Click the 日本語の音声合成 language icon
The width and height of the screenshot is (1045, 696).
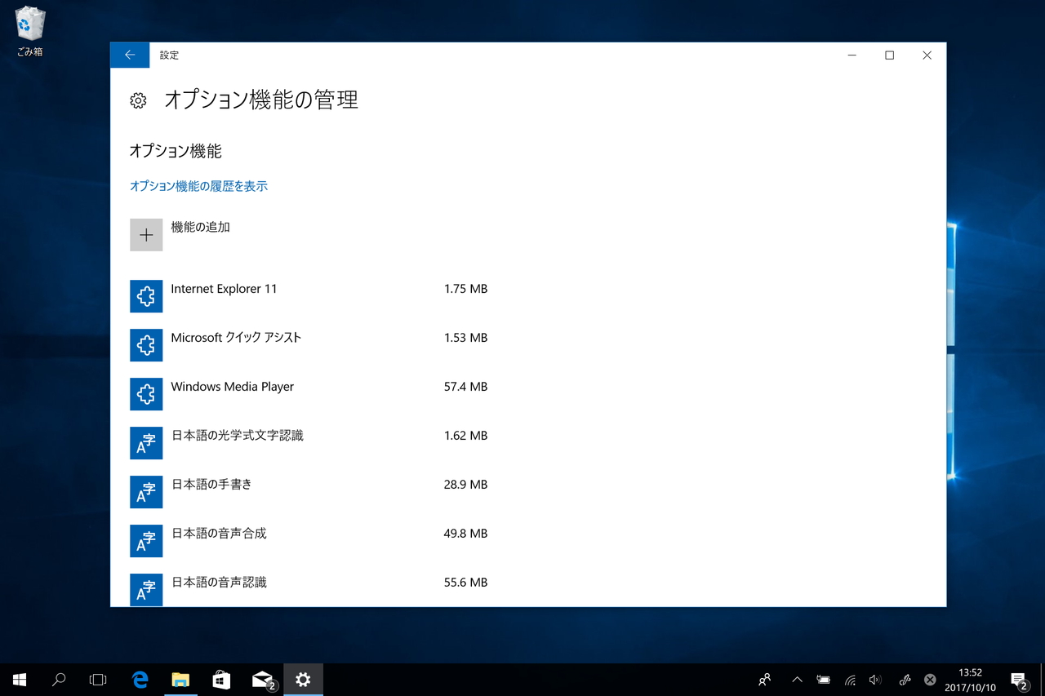coord(146,541)
